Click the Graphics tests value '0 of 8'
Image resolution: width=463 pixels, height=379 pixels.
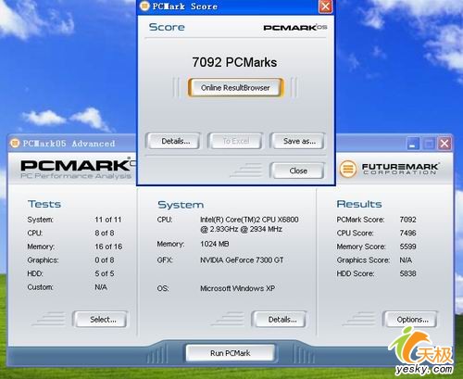pos(105,260)
